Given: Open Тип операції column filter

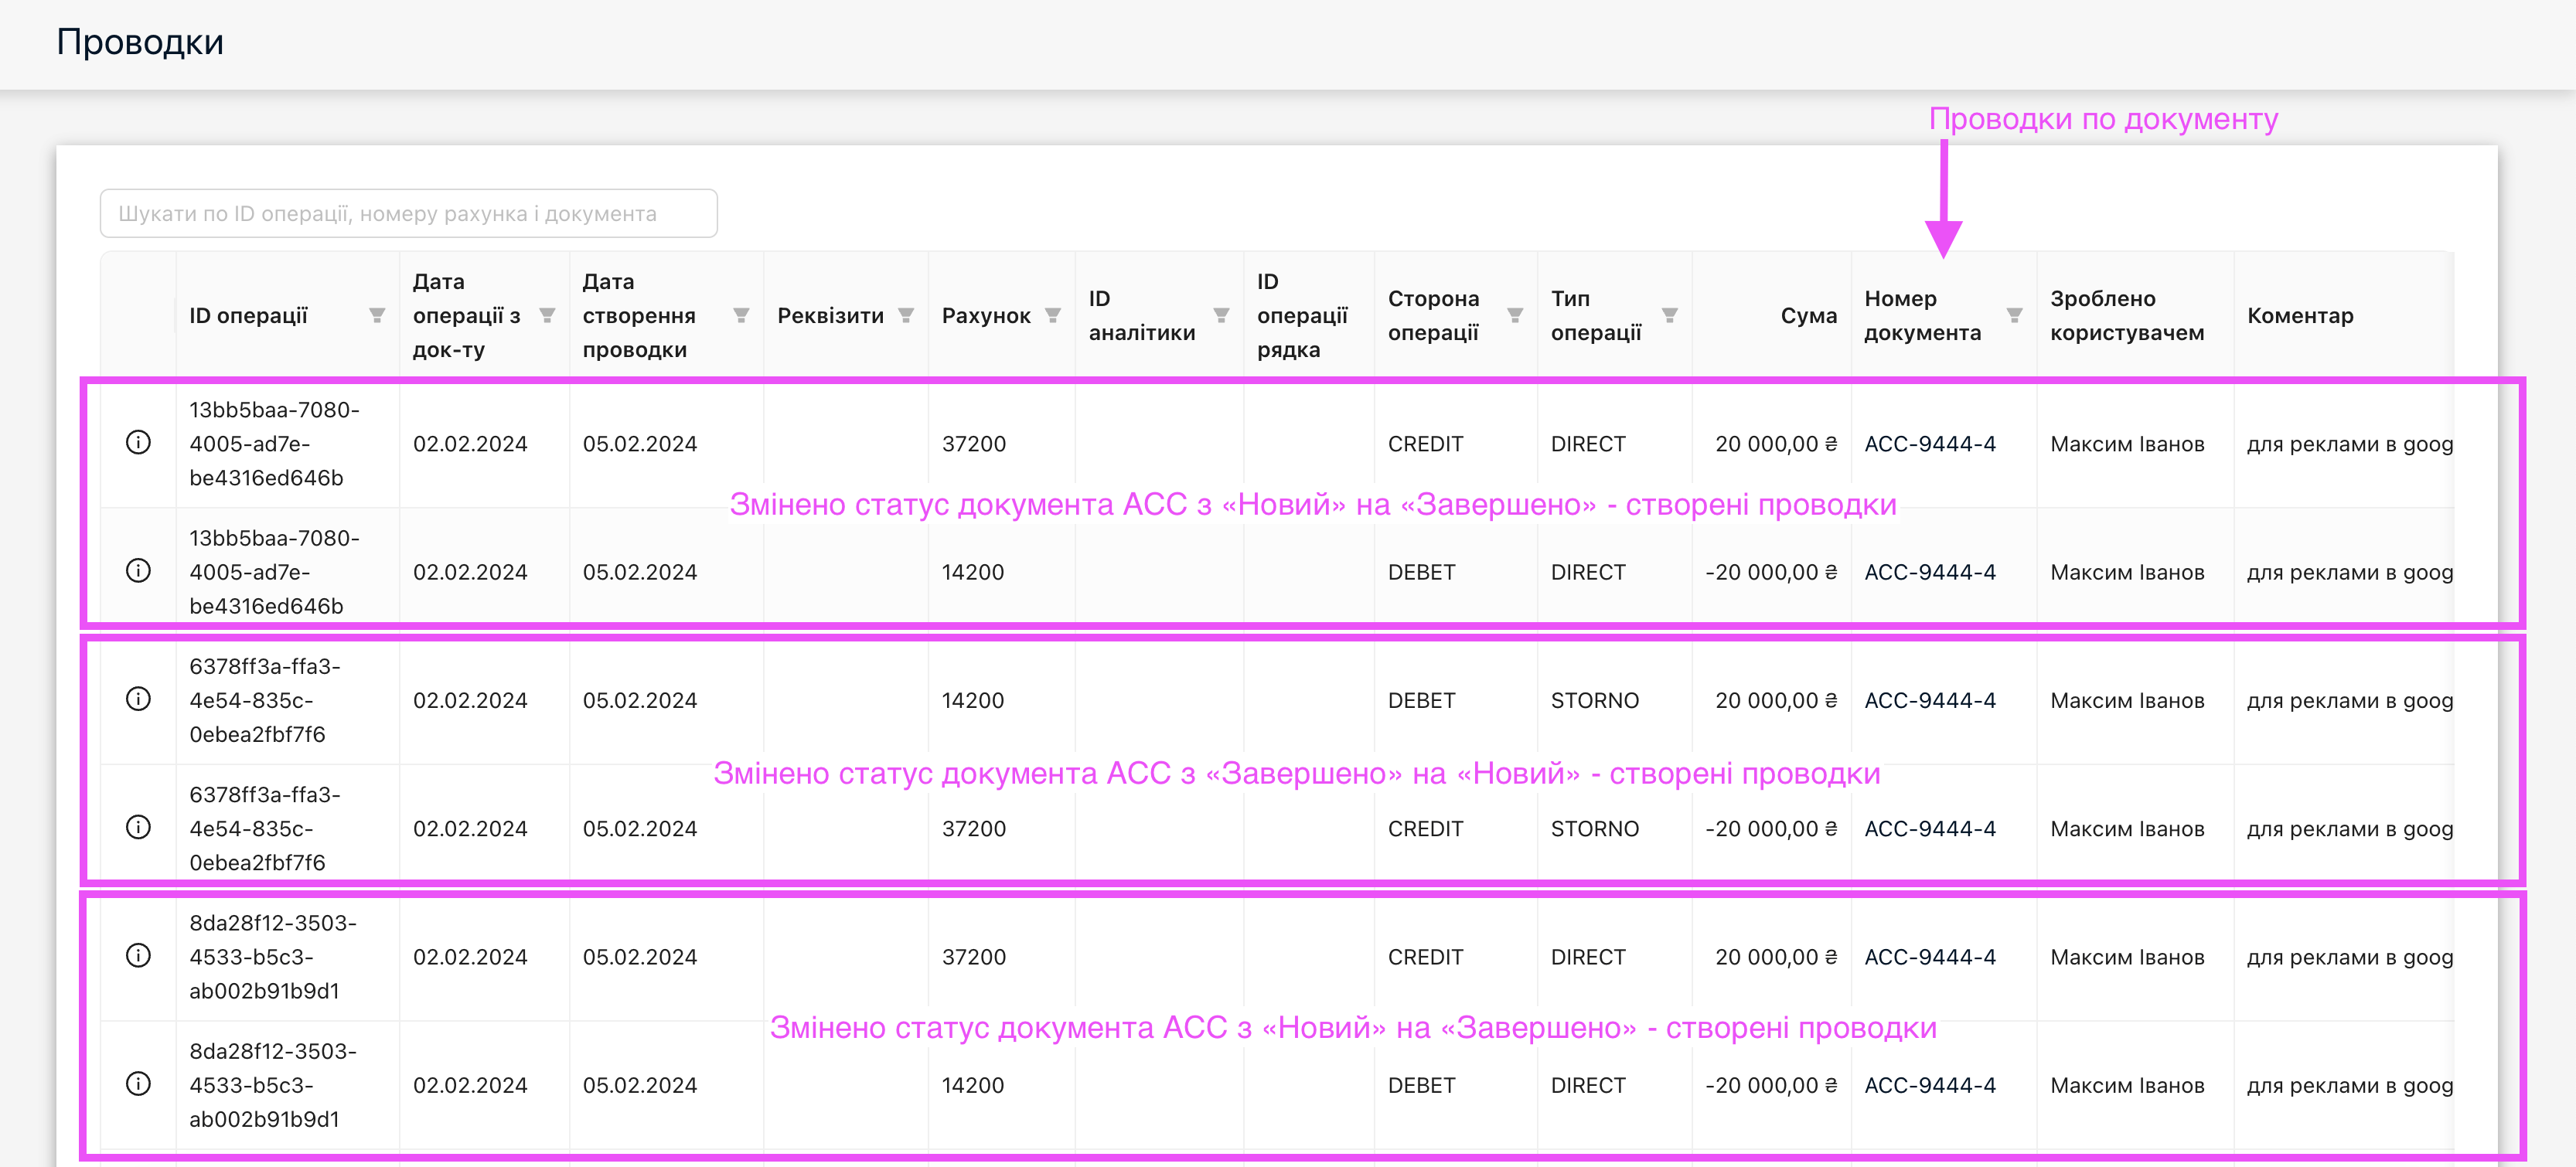Looking at the screenshot, I should [x=1669, y=316].
